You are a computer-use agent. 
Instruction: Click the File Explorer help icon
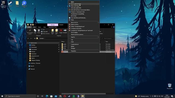click(114, 27)
